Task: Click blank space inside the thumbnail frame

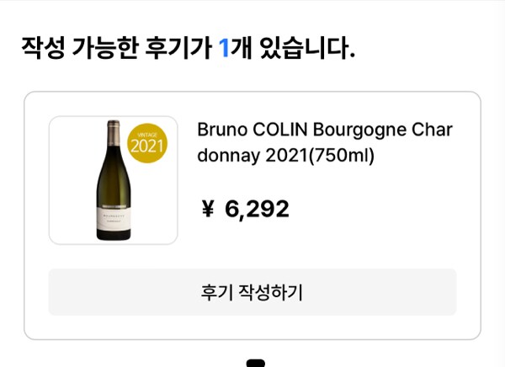Action: point(72,180)
